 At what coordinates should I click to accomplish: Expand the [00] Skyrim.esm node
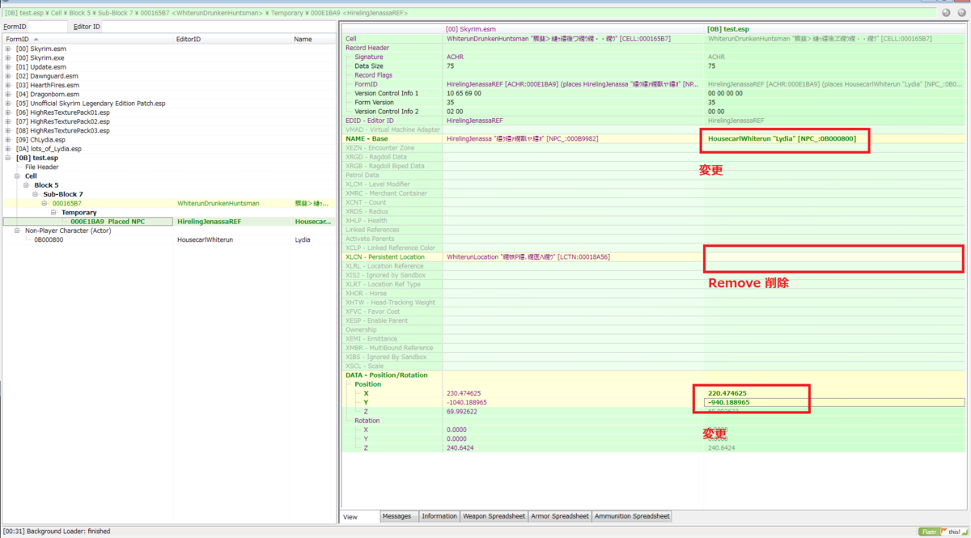8,49
